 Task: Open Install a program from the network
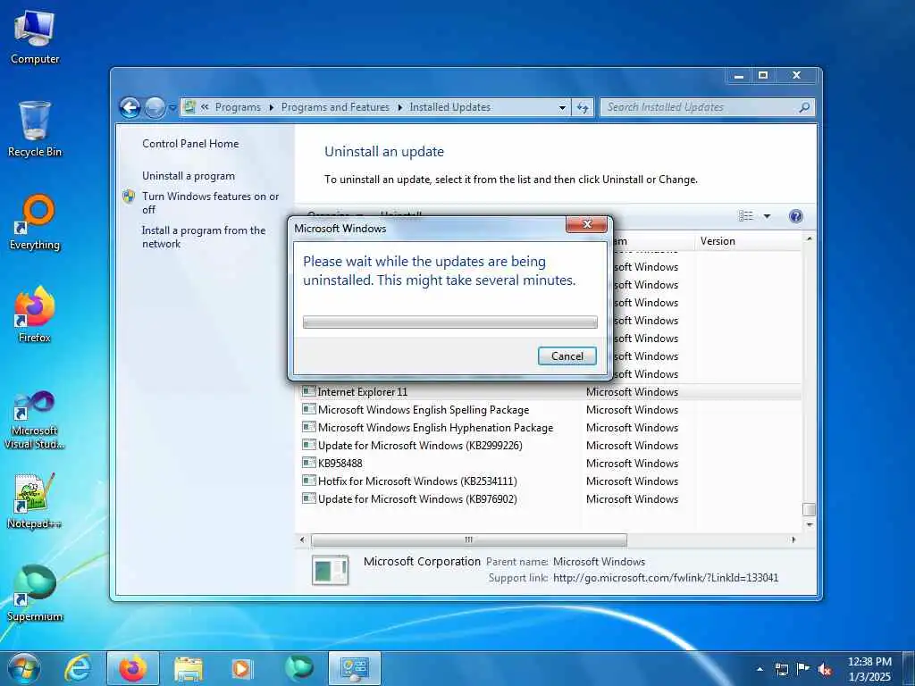203,237
